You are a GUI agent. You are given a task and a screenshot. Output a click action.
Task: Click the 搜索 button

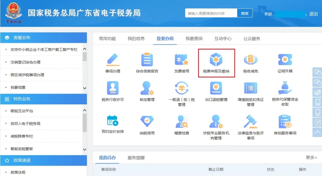tap(245, 13)
